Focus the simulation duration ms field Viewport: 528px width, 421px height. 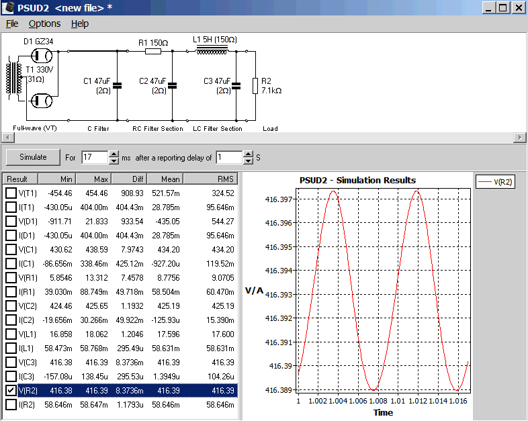95,157
